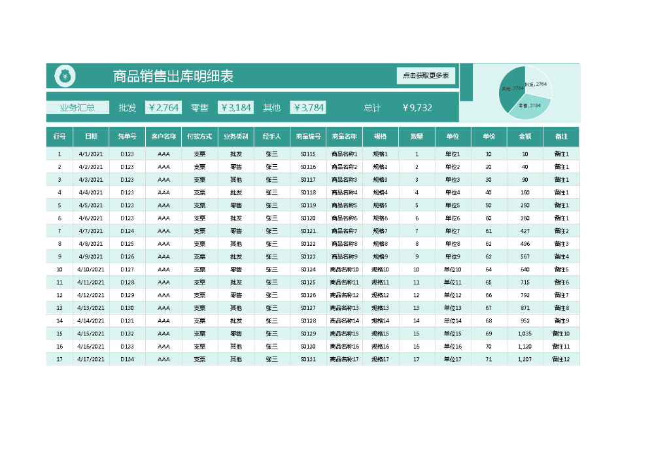Click the 业务汇总 label box
Screen dimensions: 654x467
78,107
